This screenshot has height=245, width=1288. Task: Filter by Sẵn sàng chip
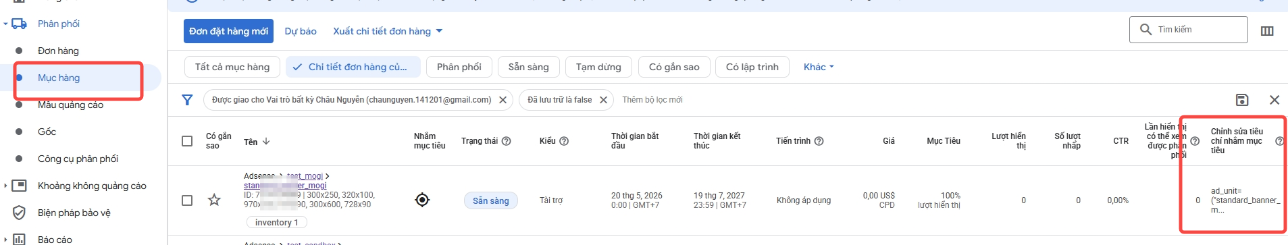coord(529,67)
